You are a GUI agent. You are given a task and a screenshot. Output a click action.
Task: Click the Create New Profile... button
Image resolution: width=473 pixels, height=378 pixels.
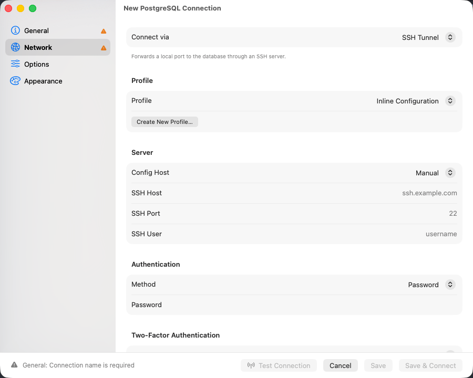pyautogui.click(x=164, y=122)
